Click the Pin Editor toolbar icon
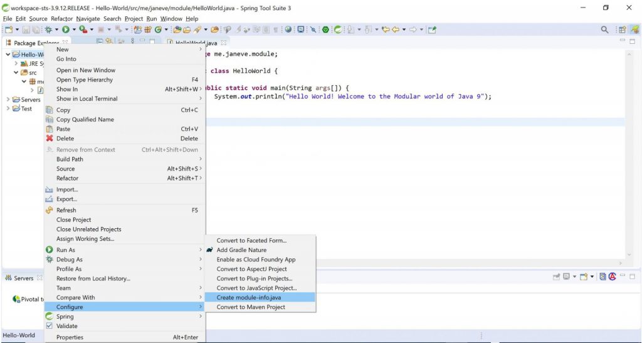Image resolution: width=642 pixels, height=343 pixels. tap(432, 29)
